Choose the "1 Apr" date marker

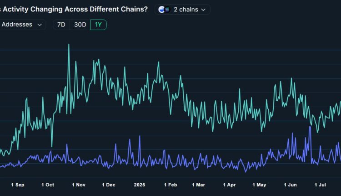(230, 185)
